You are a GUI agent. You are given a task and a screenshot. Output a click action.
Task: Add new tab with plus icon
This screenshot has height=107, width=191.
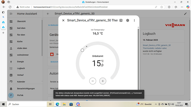(x=3, y=33)
